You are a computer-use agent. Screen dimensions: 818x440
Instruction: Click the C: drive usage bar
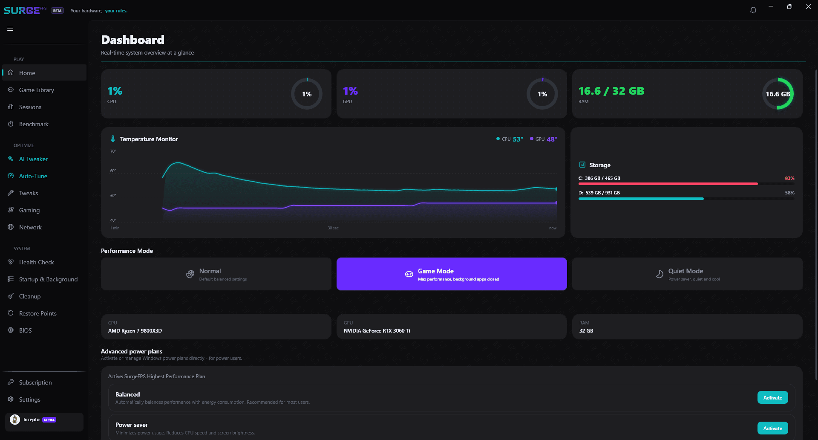click(686, 184)
